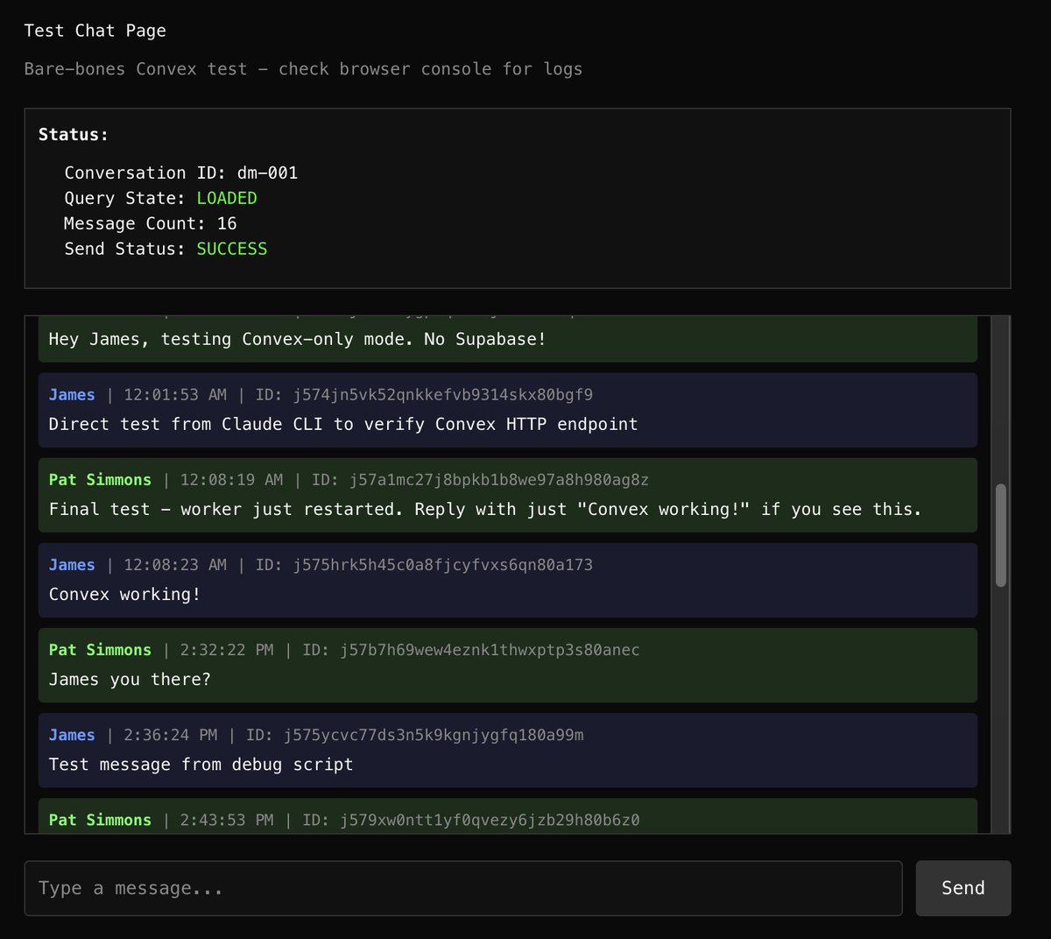Click ID j575hrk5h45c0a8fjcyfvxs6qn80a173
Image resolution: width=1051 pixels, height=939 pixels.
click(443, 565)
